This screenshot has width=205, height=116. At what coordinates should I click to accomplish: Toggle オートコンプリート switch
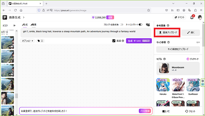click(140, 25)
